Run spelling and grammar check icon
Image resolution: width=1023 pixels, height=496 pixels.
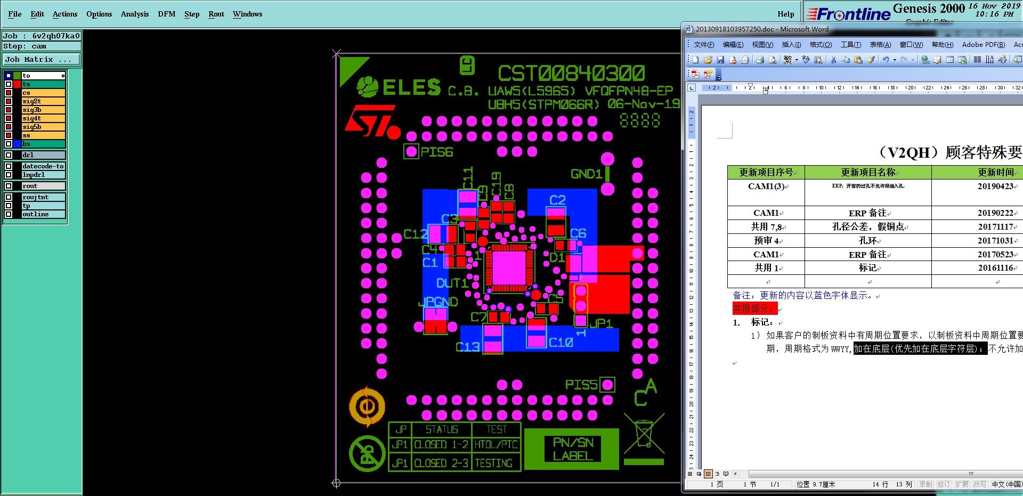point(806,60)
